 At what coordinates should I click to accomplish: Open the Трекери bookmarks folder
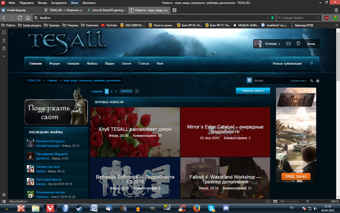coord(52,25)
